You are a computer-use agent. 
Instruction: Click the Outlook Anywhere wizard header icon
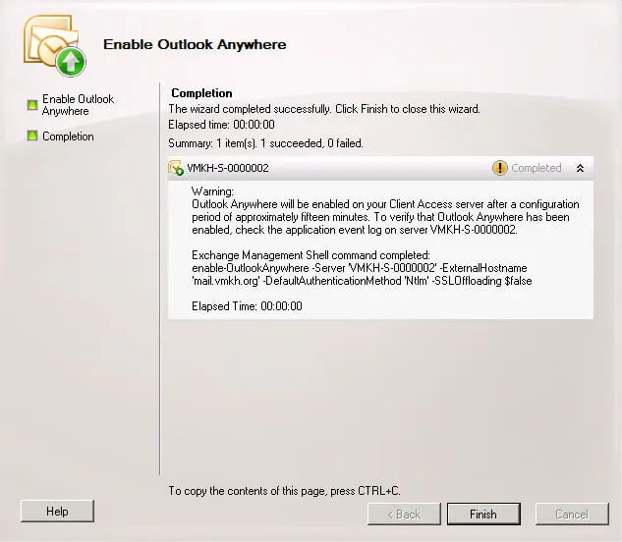55,45
